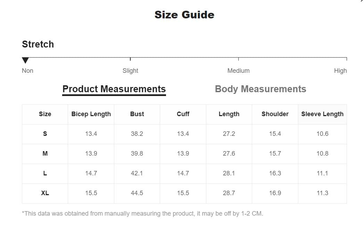Click the Shoulder column header
This screenshot has height=226, width=364.
275,114
